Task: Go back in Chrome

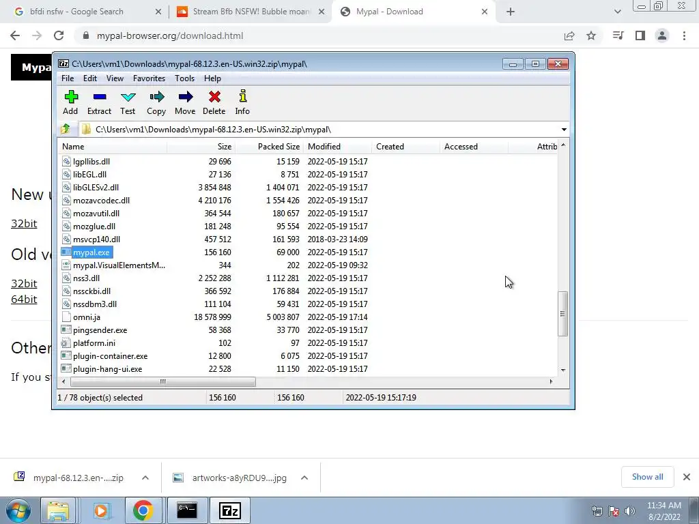Action: pos(15,35)
